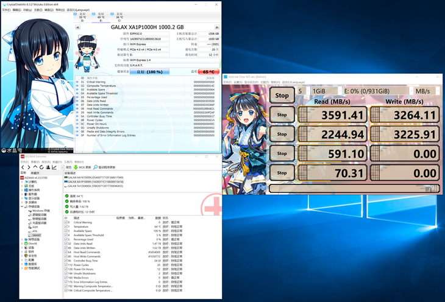Click the firmware field E3FM32.0
Viewport: 445px width, 302px height.
[149, 33]
